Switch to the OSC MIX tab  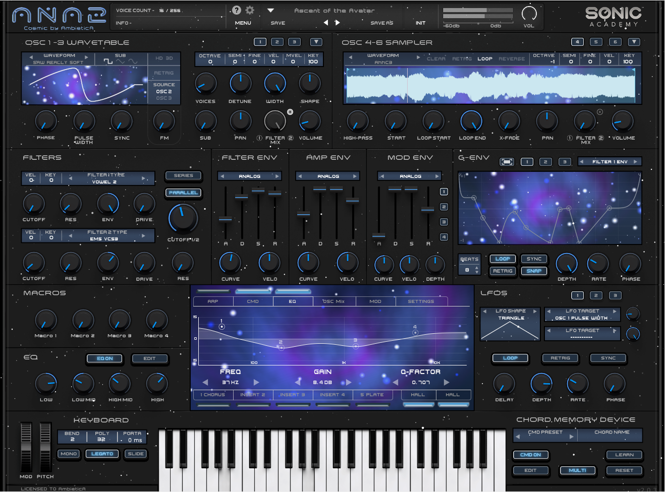click(x=334, y=301)
